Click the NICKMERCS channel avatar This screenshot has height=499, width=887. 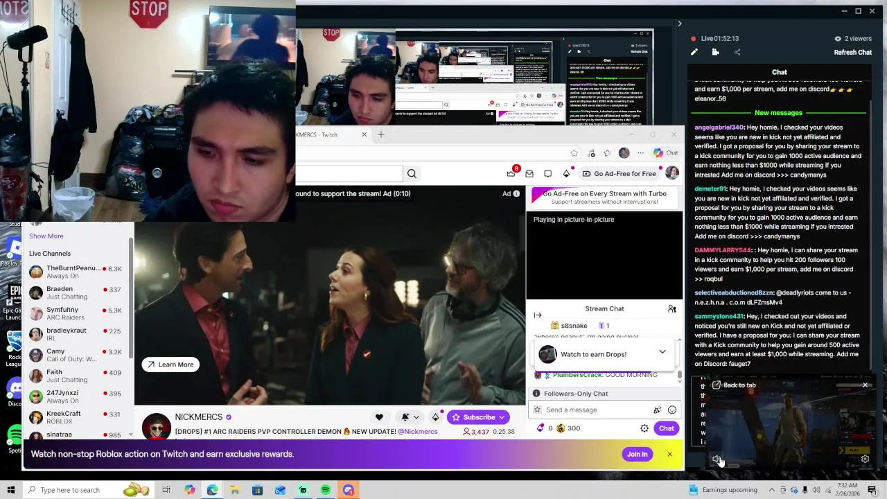(156, 427)
